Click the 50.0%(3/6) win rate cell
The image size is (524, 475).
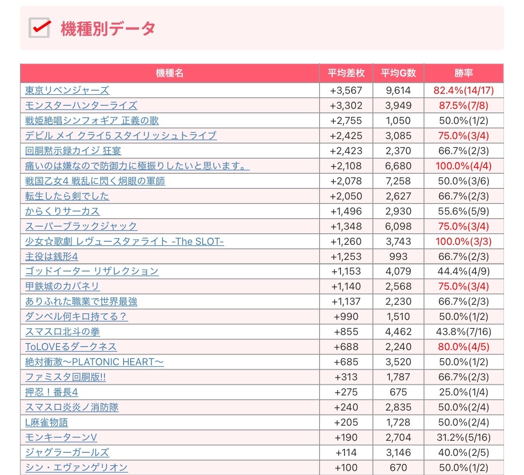(x=464, y=181)
